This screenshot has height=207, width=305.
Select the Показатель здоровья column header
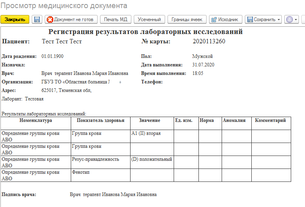[x=100, y=121]
